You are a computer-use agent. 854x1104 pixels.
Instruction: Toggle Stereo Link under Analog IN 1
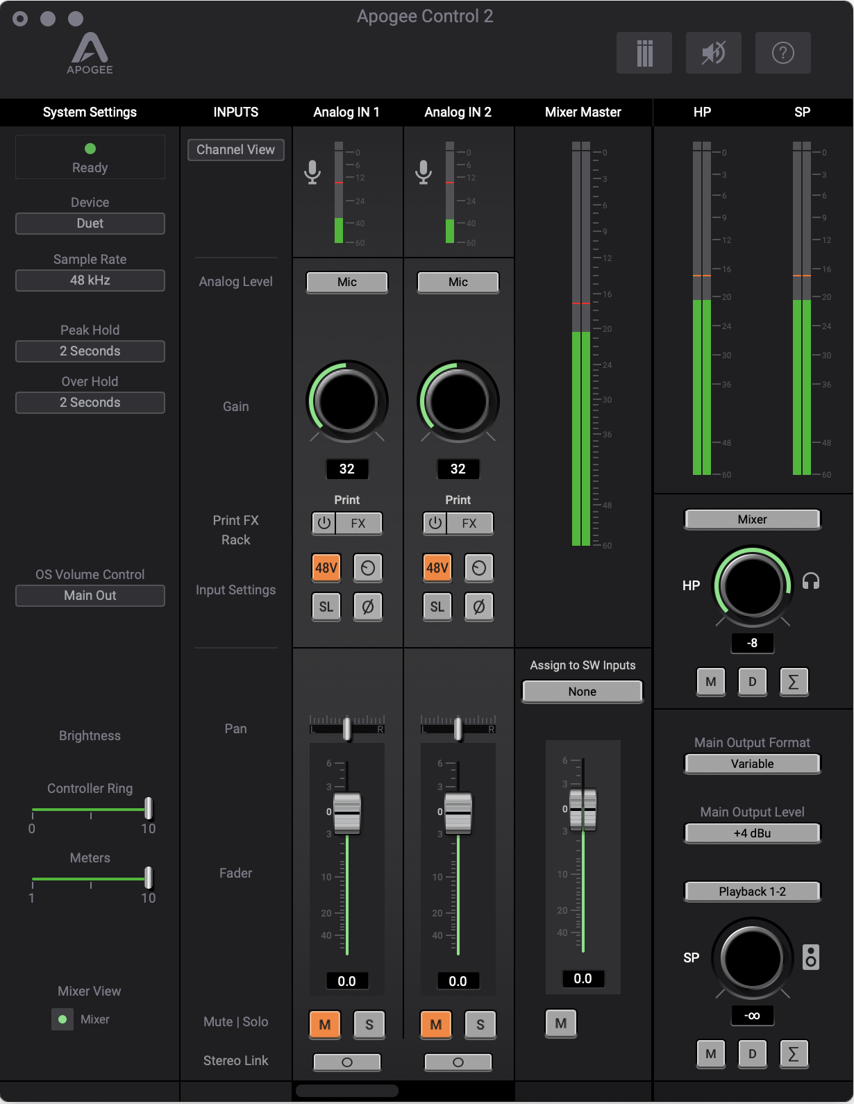pos(347,1062)
